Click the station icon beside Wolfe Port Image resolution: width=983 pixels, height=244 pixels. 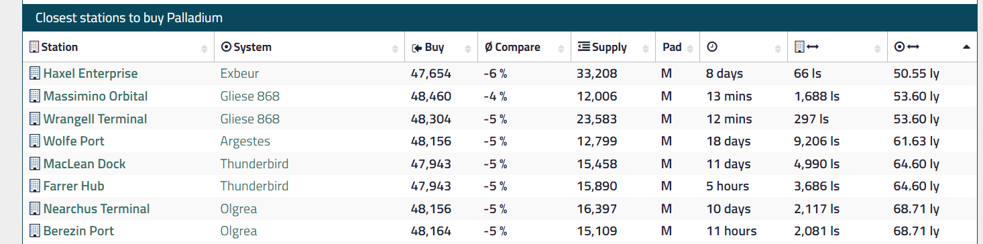35,141
